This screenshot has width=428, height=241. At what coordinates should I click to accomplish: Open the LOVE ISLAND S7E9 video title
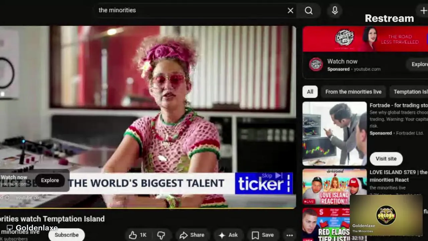(398, 176)
